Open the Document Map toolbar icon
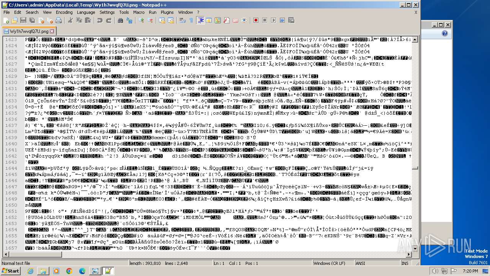This screenshot has height=276, width=490. point(218,20)
